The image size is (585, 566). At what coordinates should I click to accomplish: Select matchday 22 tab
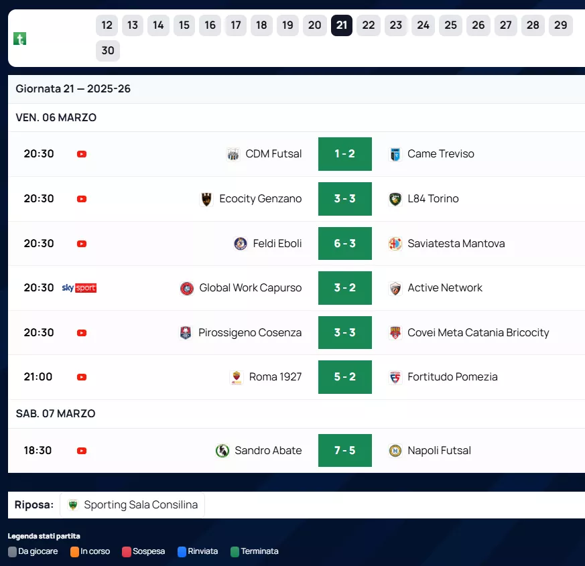pos(369,25)
